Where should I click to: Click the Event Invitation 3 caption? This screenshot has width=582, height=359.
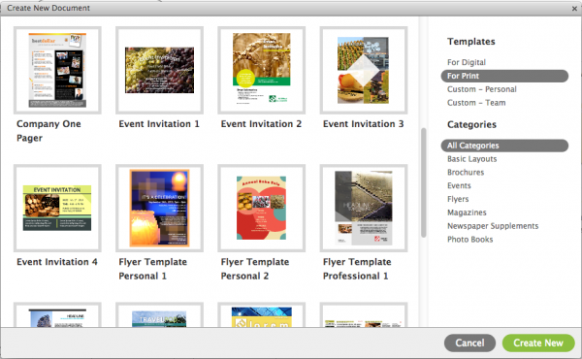pos(364,124)
